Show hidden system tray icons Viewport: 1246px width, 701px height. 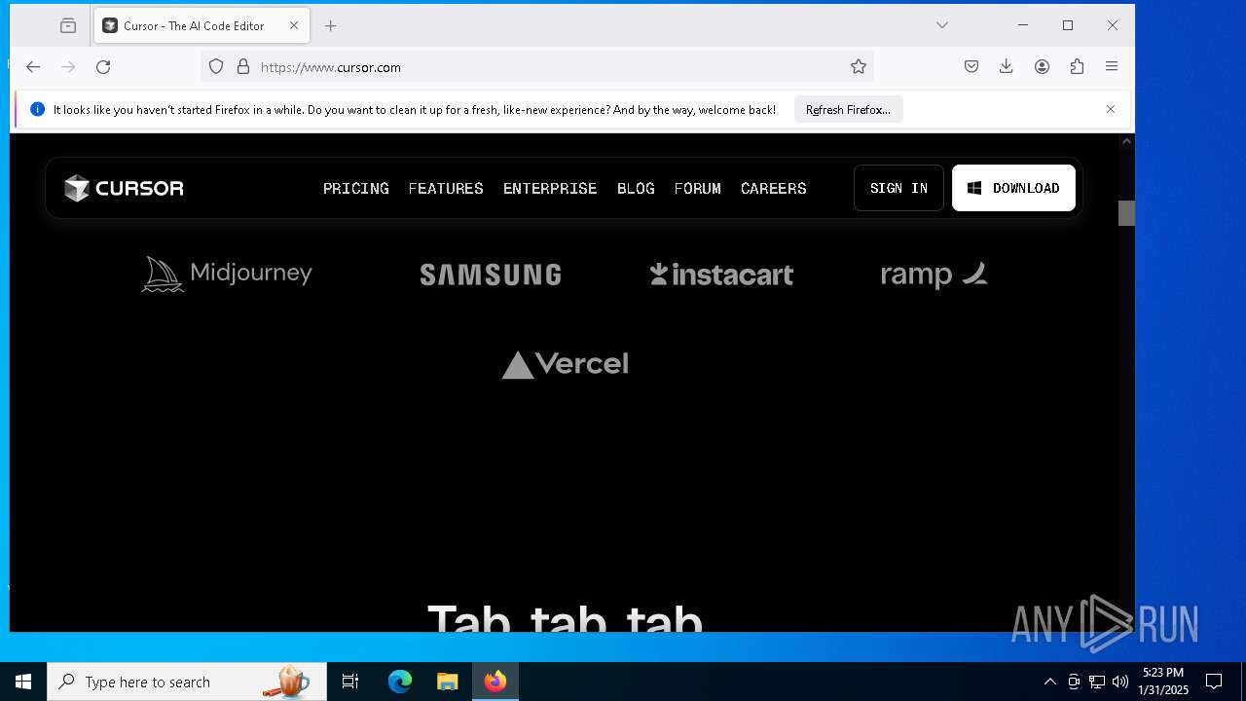point(1049,682)
